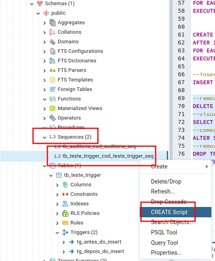Select CREATE Script in context menu
215x261 pixels.
[x=176, y=212]
